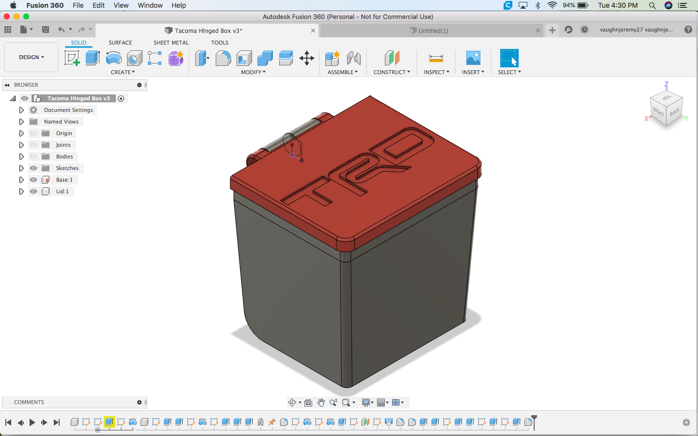Click the pin position capture in the timeline
The width and height of the screenshot is (698, 436).
coord(272,422)
